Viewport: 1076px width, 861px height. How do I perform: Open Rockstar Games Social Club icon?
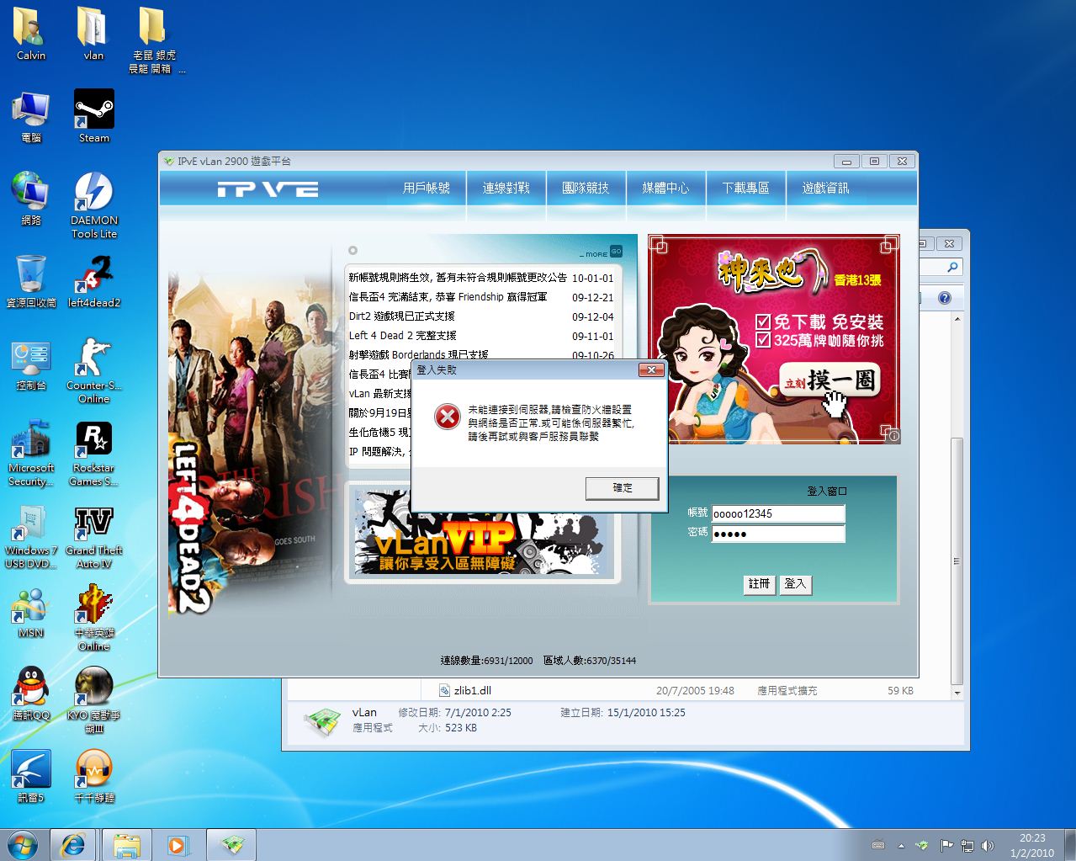[93, 441]
